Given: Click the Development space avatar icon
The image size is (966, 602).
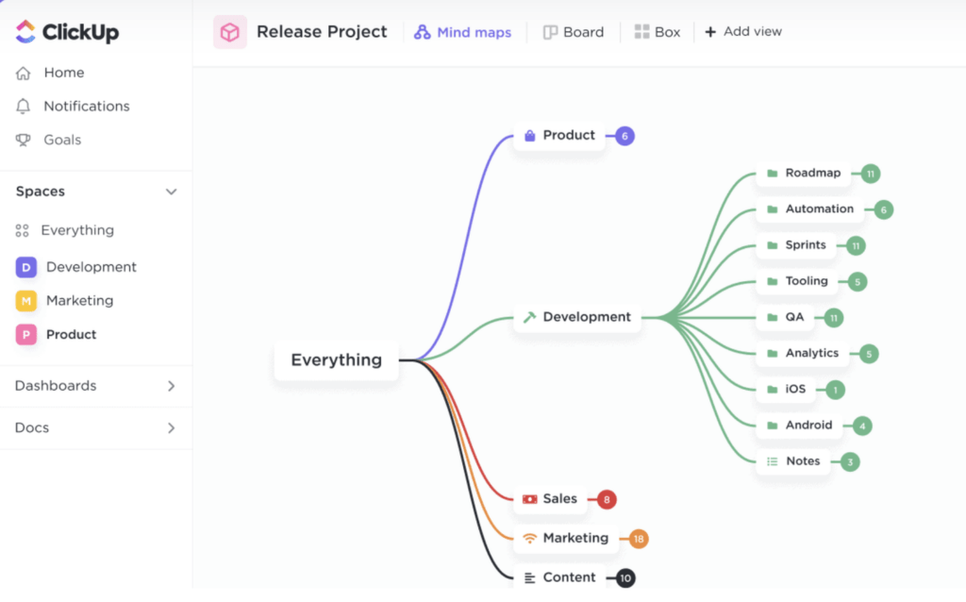Looking at the screenshot, I should pos(26,267).
